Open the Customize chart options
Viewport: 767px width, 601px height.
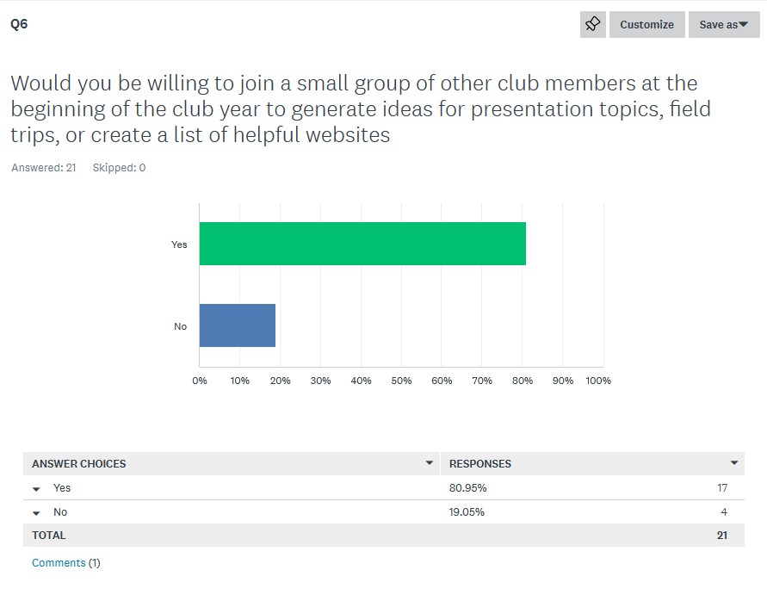[x=646, y=24]
